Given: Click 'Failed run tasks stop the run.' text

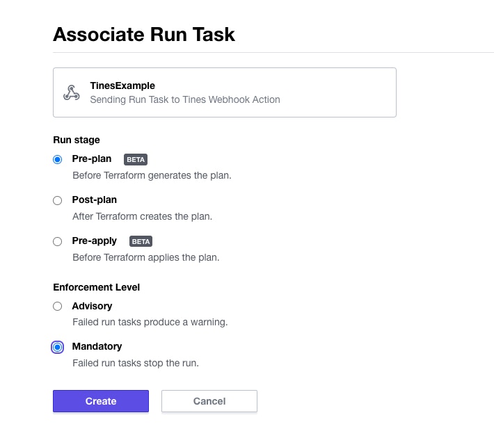Looking at the screenshot, I should (136, 363).
